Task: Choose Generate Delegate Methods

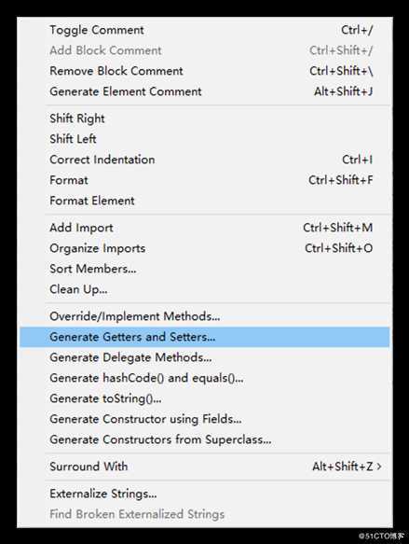Action: pos(204,357)
